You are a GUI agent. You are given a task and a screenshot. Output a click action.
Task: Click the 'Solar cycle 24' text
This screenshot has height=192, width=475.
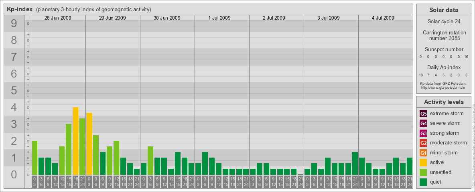pyautogui.click(x=445, y=22)
